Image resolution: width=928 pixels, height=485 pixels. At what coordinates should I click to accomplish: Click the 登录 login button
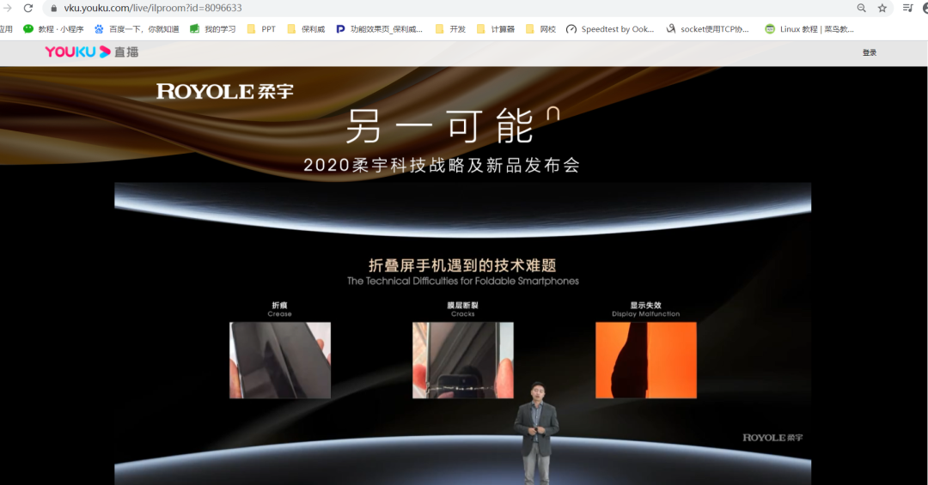point(870,53)
